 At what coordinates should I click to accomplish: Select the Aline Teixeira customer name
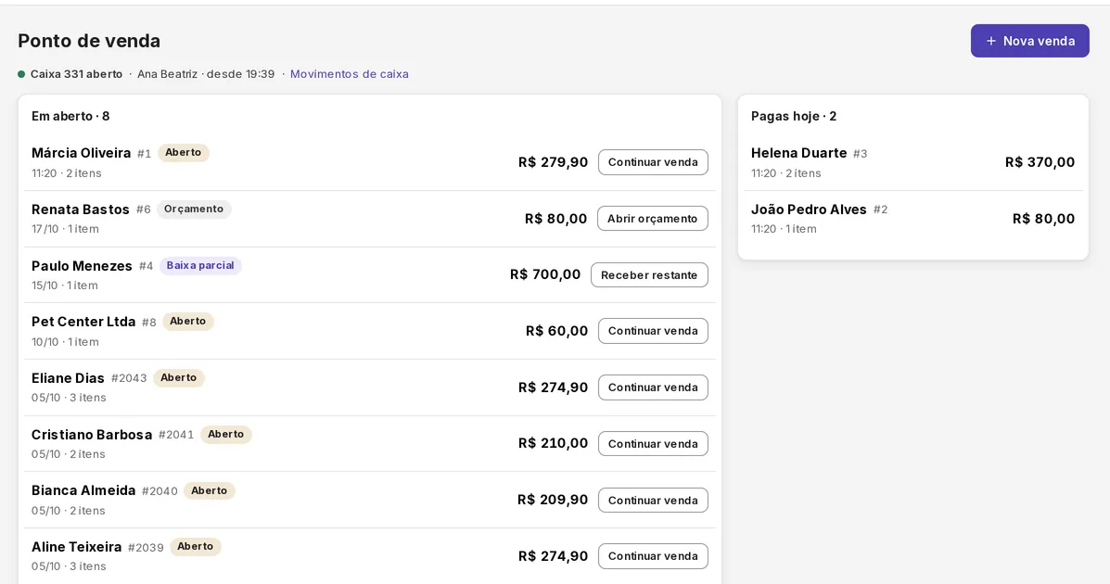(x=76, y=547)
